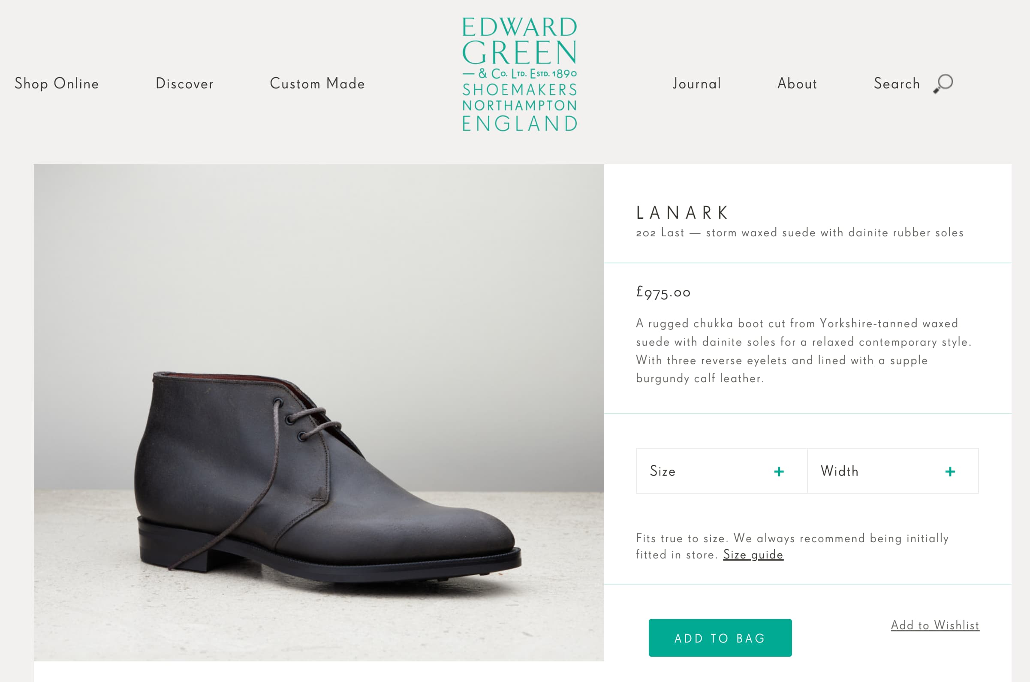Click the LANARK product title

coord(683,213)
